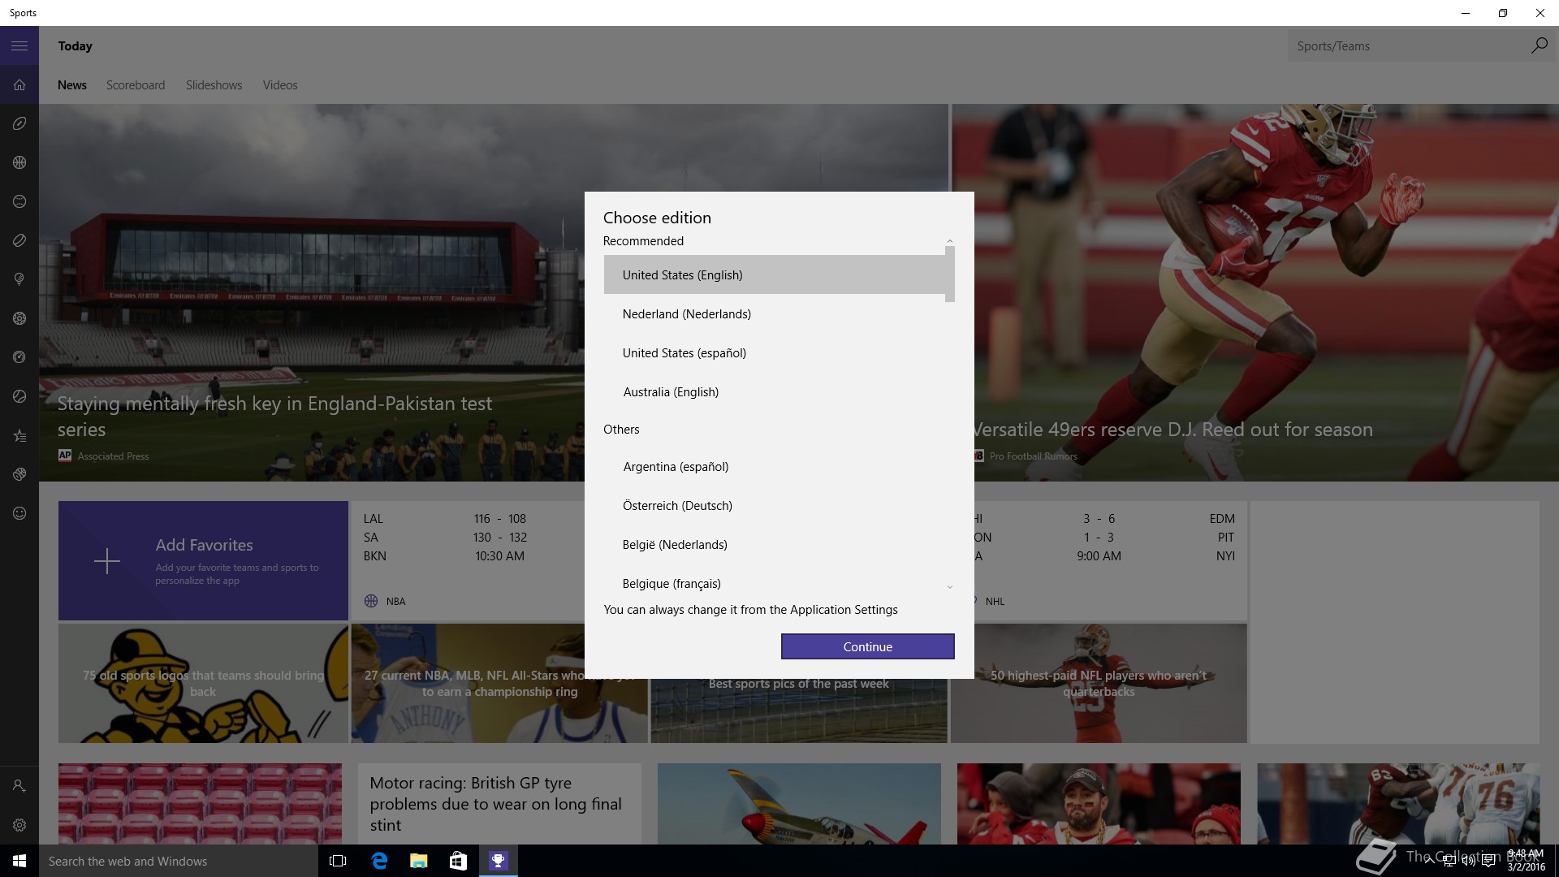Click the Sports/Teams search field
The height and width of the screenshot is (877, 1559).
click(1409, 46)
